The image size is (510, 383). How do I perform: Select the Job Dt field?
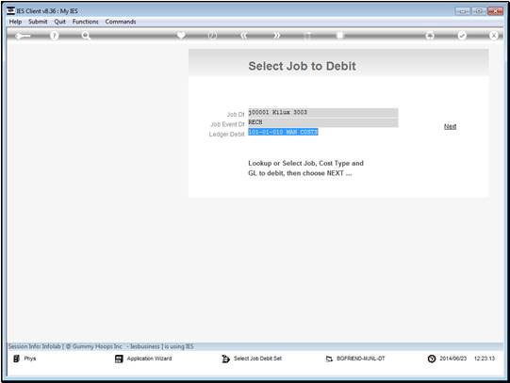point(323,113)
